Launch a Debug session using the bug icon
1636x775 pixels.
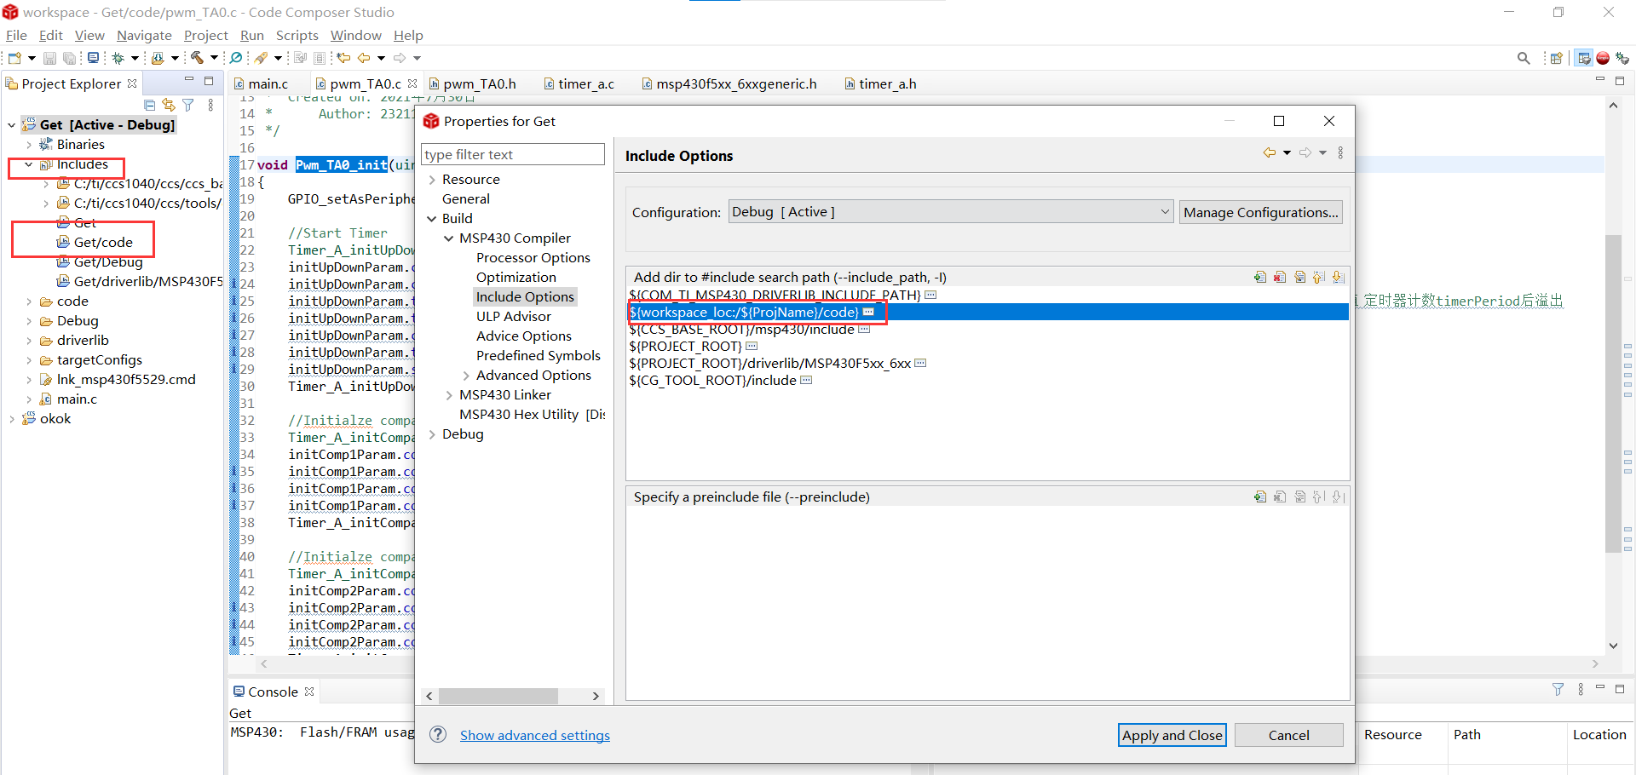(118, 57)
